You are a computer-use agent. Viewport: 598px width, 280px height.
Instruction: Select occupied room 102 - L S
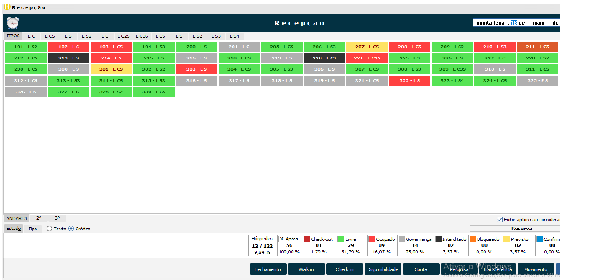[x=69, y=47]
